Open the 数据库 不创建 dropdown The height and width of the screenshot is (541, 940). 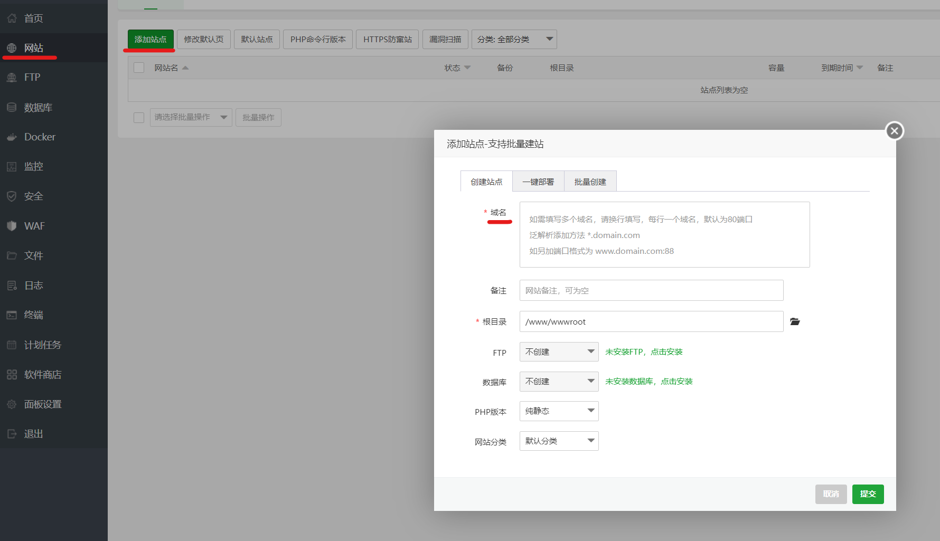coord(559,381)
